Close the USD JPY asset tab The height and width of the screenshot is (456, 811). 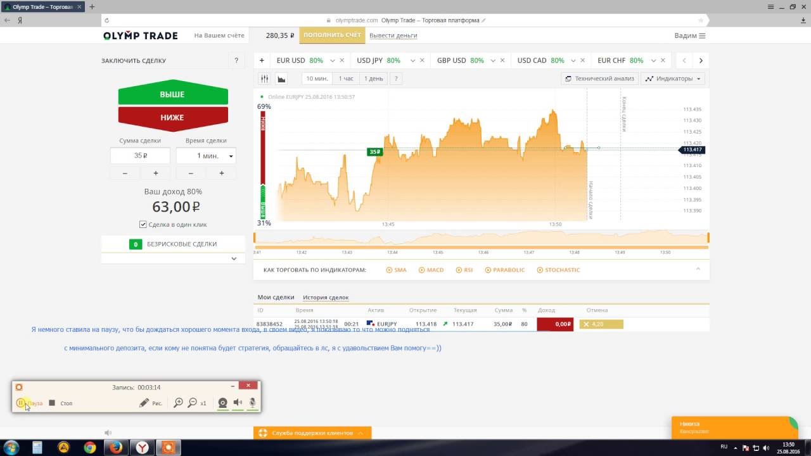[422, 60]
